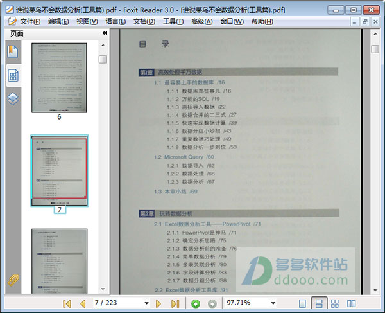385x313 pixels.
Task: Select page 7 thumbnail
Action: (60, 170)
